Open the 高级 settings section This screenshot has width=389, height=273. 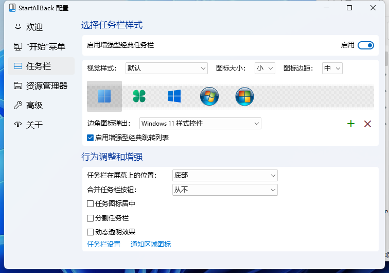pyautogui.click(x=41, y=105)
